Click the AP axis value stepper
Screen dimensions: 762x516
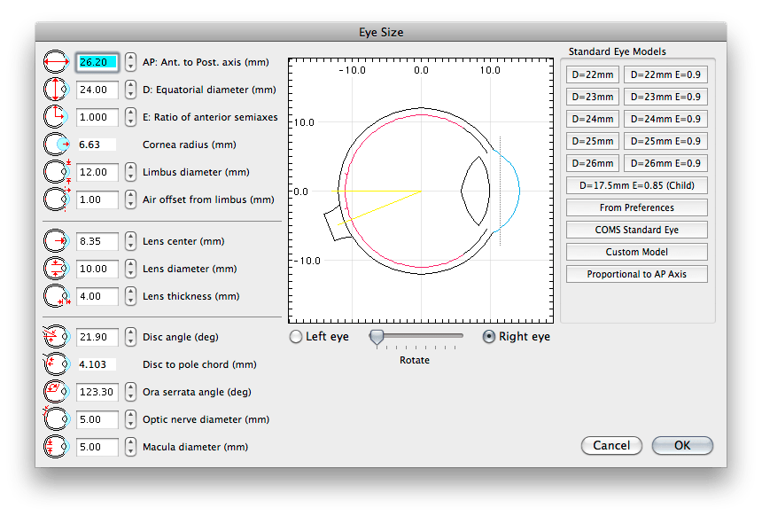[130, 62]
